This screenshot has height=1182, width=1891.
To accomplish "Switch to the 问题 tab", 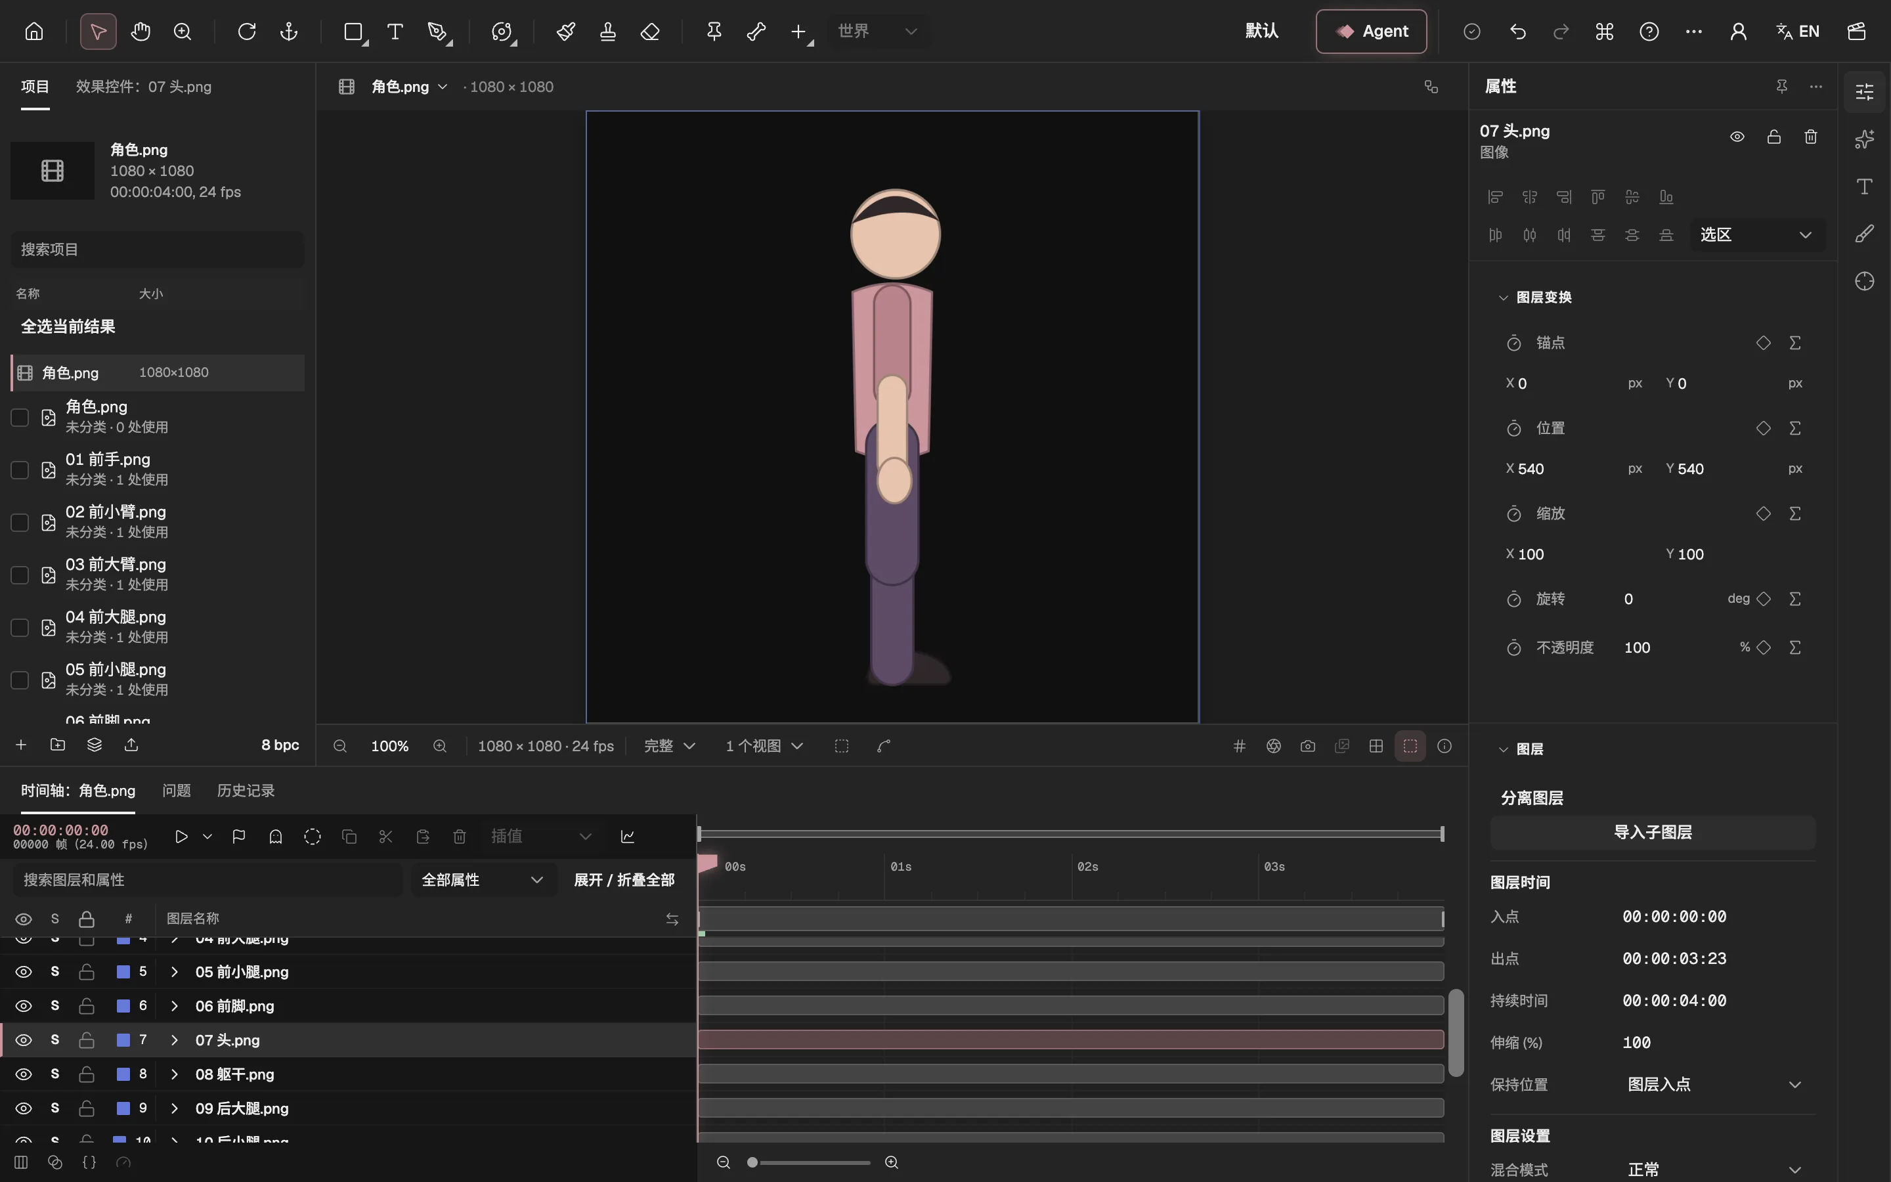I will point(177,791).
